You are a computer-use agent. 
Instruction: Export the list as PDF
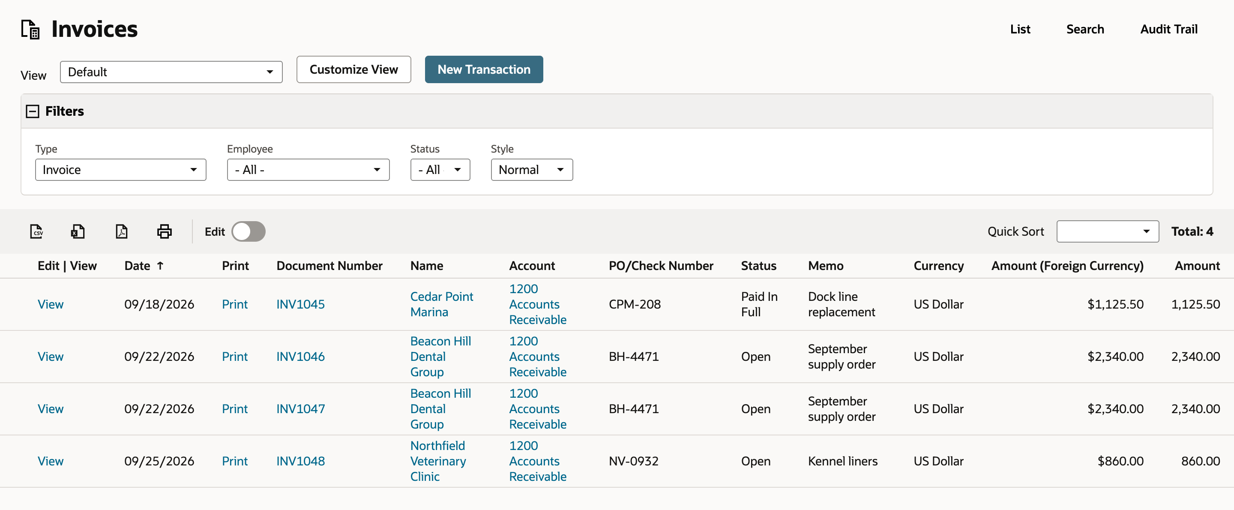(122, 231)
